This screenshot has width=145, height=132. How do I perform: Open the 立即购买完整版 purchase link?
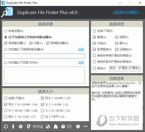point(127,12)
